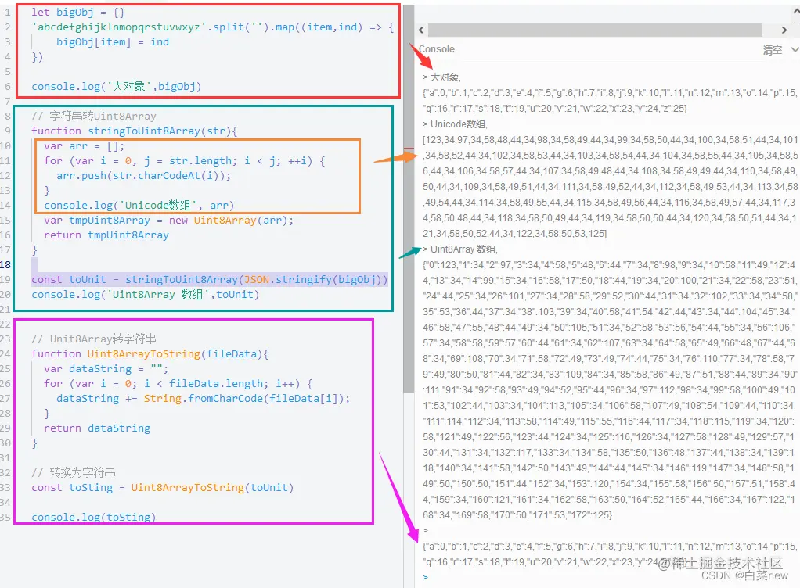This screenshot has height=588, width=800.
Task: Click 'dataString += String.fromCharCode(fileData[i]);' line
Action: point(203,399)
